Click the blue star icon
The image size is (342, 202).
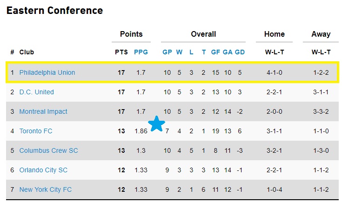click(157, 124)
